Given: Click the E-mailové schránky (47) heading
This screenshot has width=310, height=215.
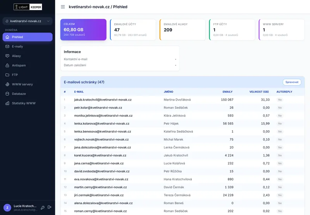Looking at the screenshot, I should [x=84, y=82].
